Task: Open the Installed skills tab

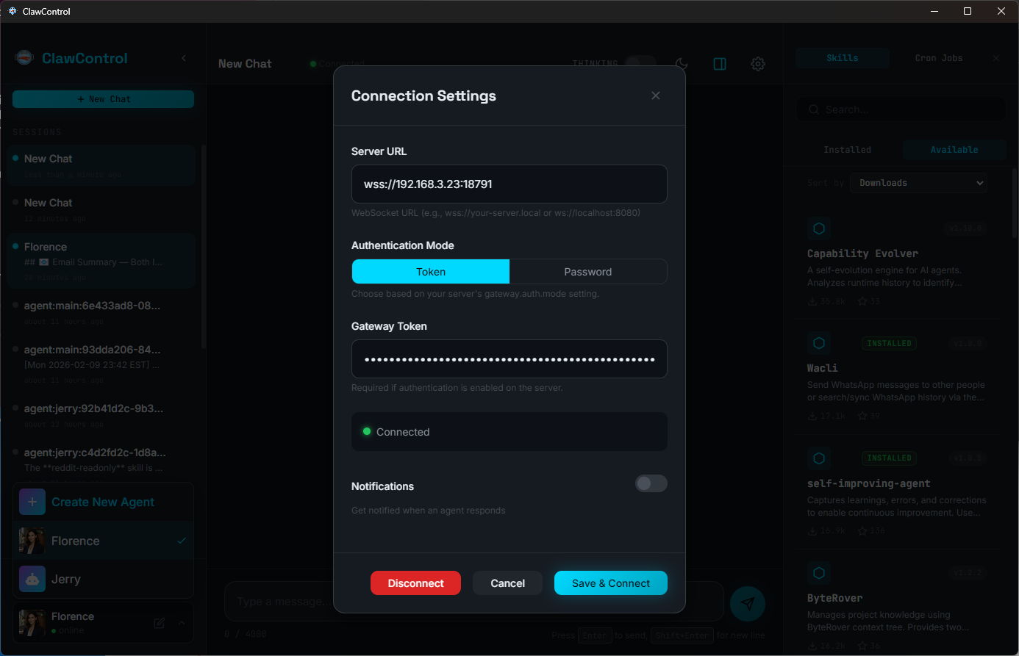Action: coord(847,149)
